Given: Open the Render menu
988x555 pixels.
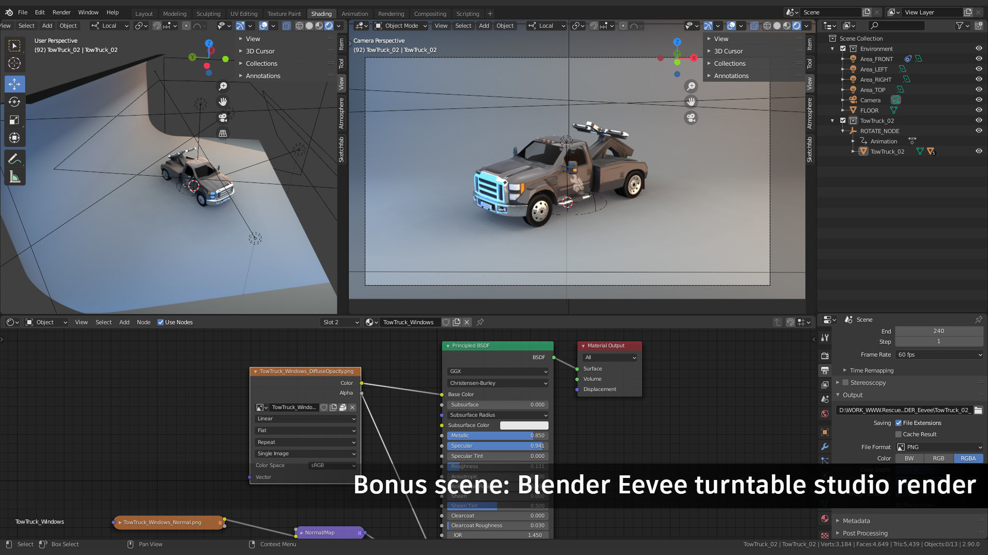Looking at the screenshot, I should tap(61, 12).
